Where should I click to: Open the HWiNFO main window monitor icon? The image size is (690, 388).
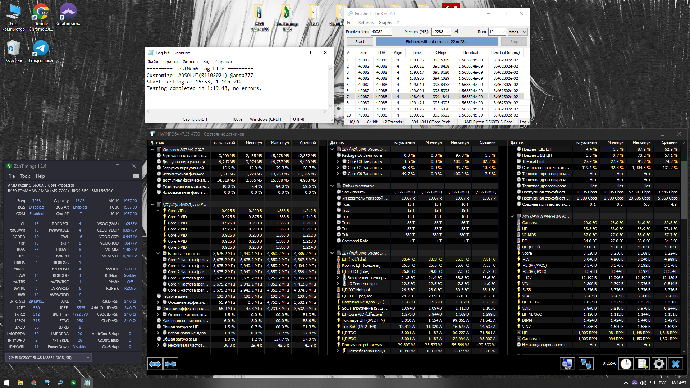tap(567, 364)
